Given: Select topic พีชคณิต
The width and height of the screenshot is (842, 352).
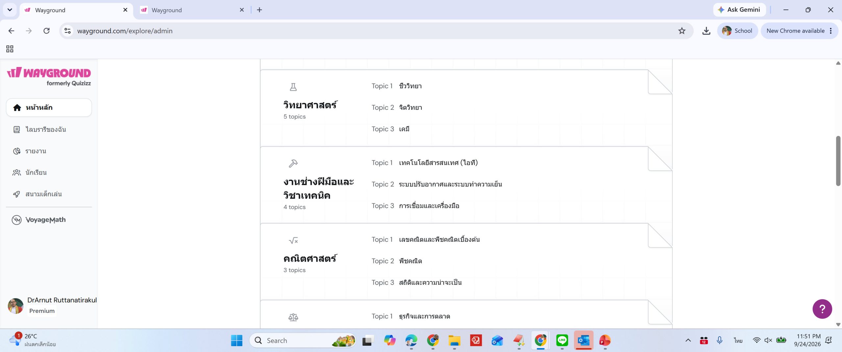Looking at the screenshot, I should [410, 261].
